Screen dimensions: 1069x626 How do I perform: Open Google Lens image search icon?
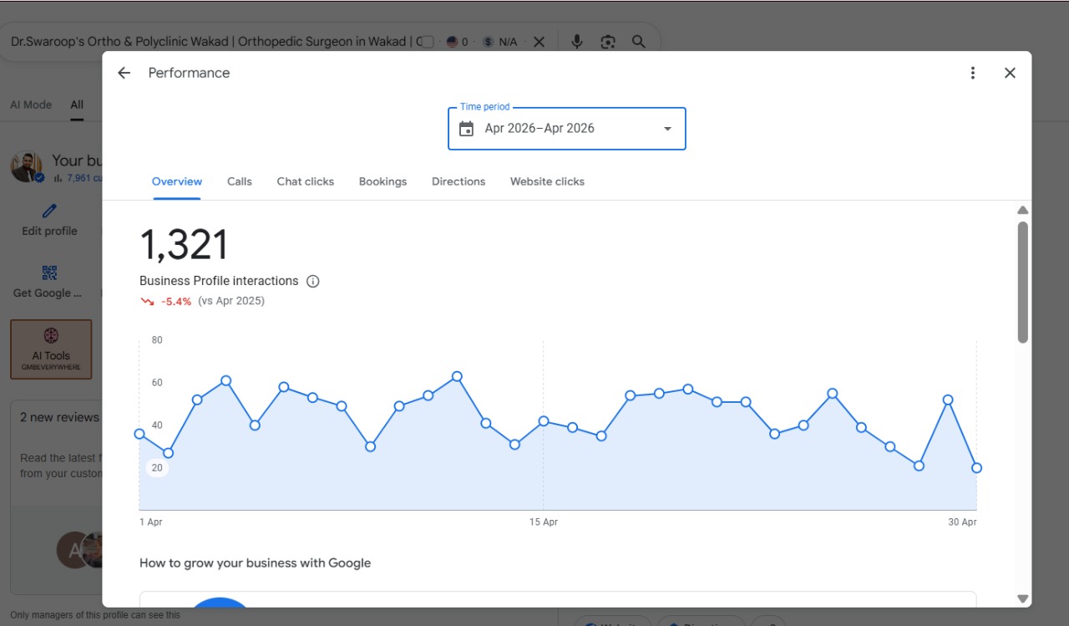pyautogui.click(x=608, y=42)
